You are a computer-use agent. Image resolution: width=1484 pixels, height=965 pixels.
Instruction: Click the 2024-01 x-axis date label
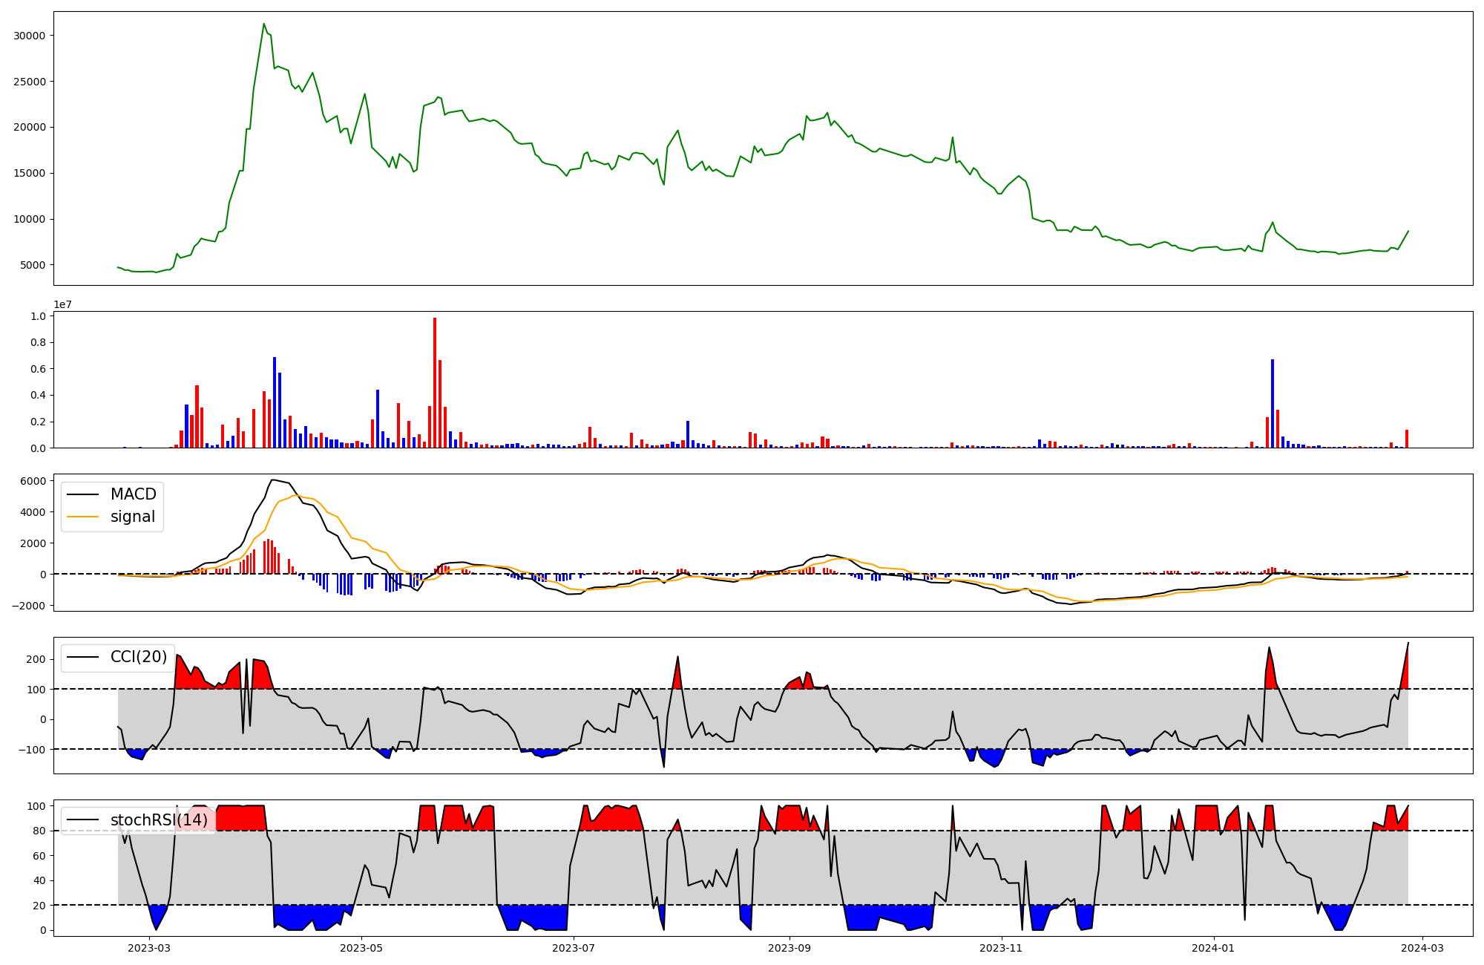[x=1214, y=948]
